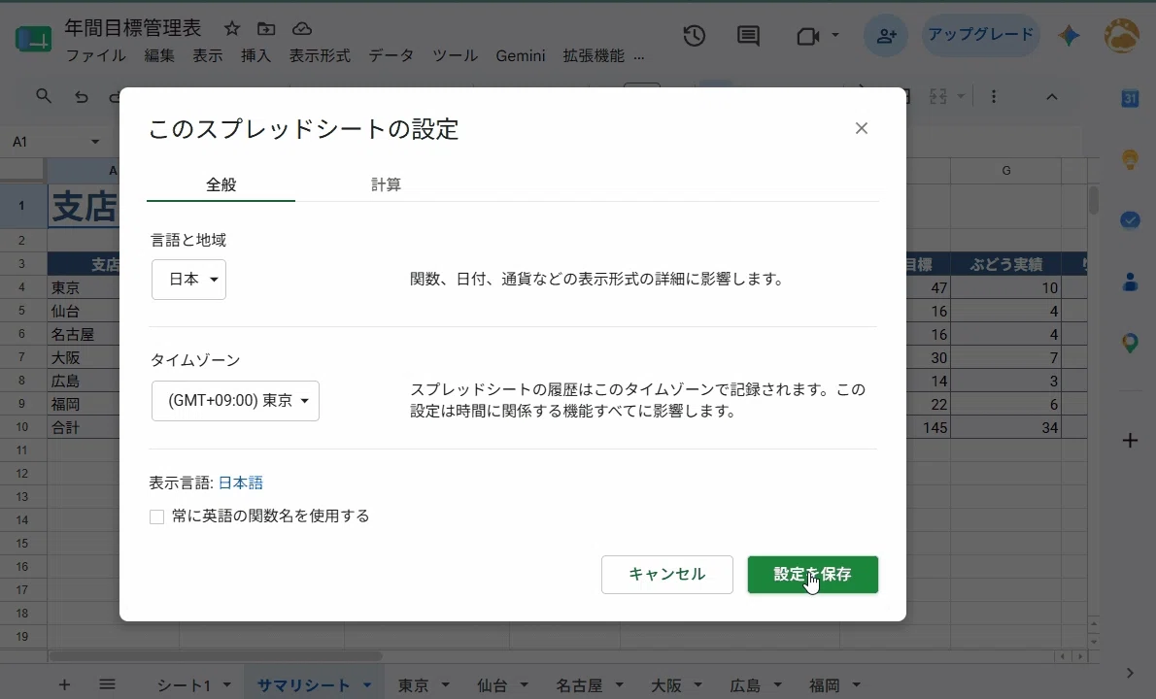The height and width of the screenshot is (699, 1156).
Task: Click the Google Sheets home icon
Action: point(33,38)
